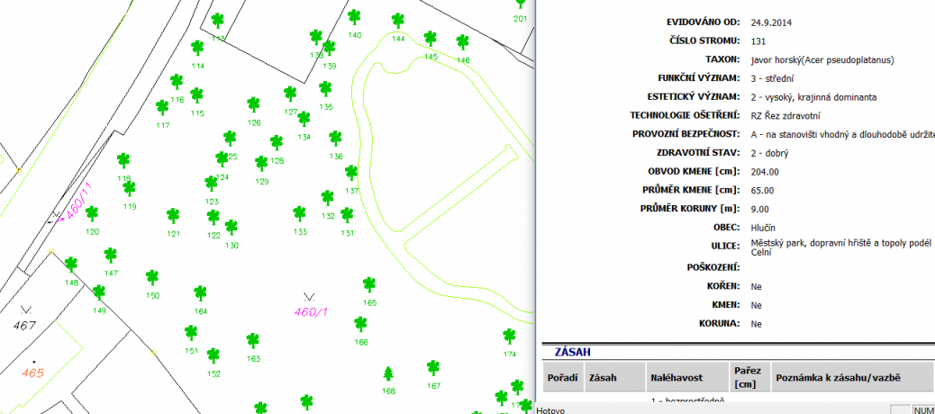Image resolution: width=935 pixels, height=414 pixels.
Task: Sort by Pořadí column header
Action: pos(562,379)
